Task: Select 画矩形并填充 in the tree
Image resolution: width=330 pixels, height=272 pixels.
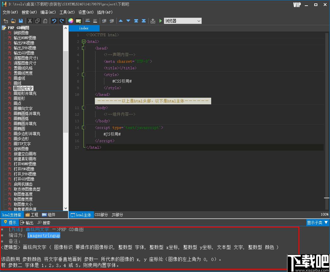Action: pyautogui.click(x=25, y=94)
